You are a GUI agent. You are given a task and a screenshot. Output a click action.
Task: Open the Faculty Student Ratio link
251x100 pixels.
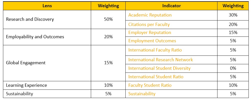pos(150,85)
